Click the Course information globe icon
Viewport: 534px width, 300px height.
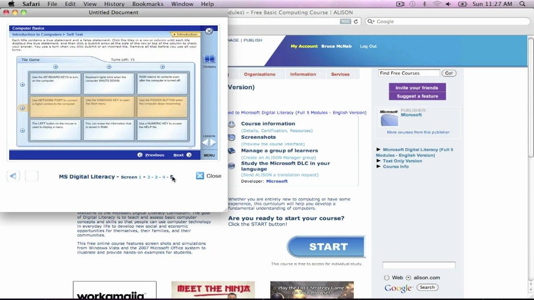tap(232, 124)
